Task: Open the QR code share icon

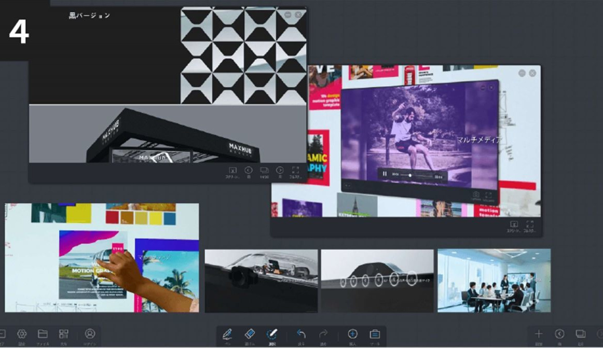Action: click(64, 334)
